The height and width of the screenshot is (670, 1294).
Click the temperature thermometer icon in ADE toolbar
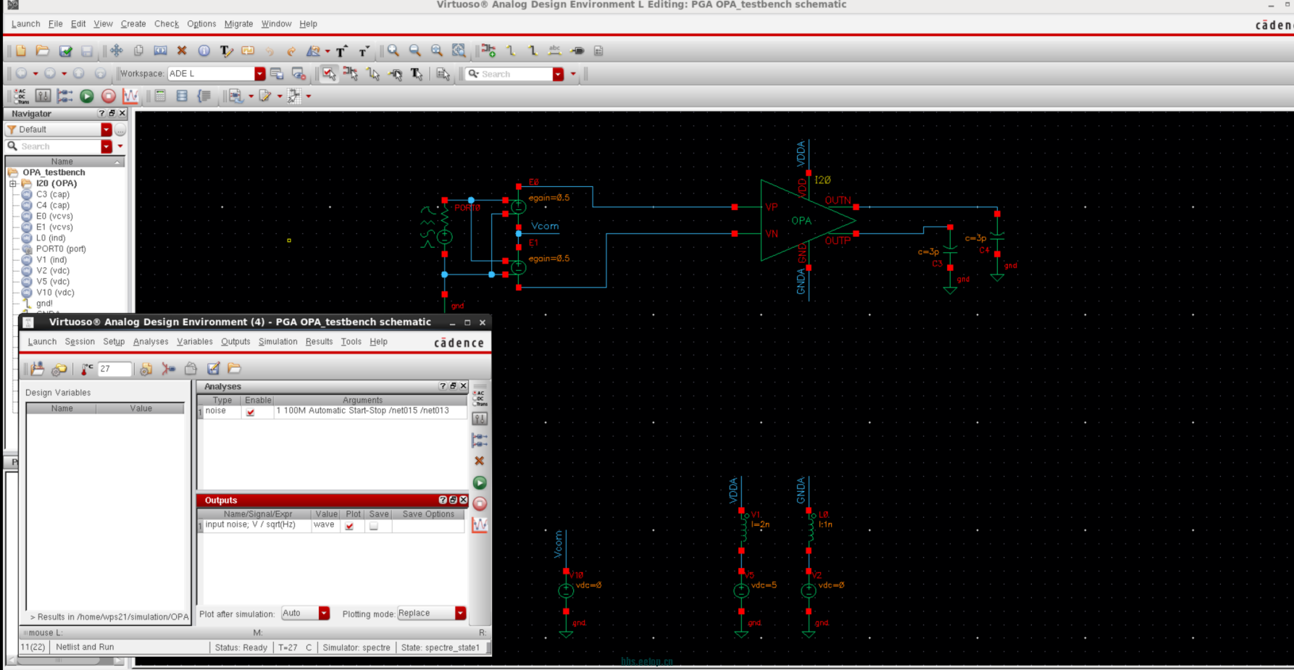87,369
